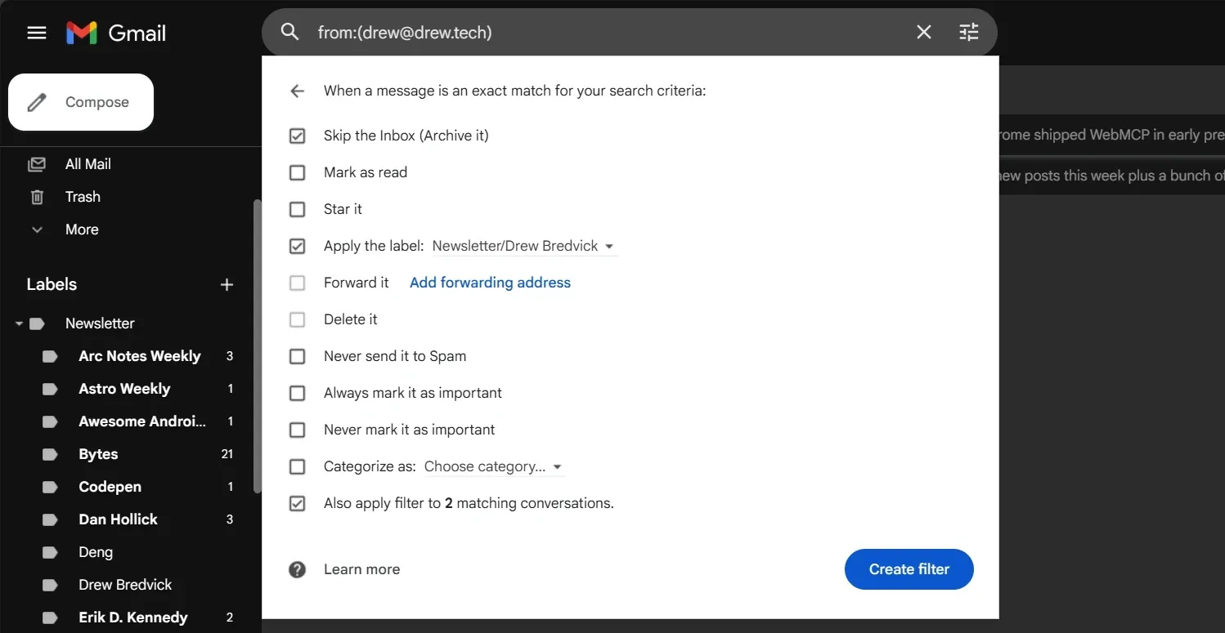Viewport: 1225px width, 633px height.
Task: Open email about new posts this week
Action: coord(1111,176)
